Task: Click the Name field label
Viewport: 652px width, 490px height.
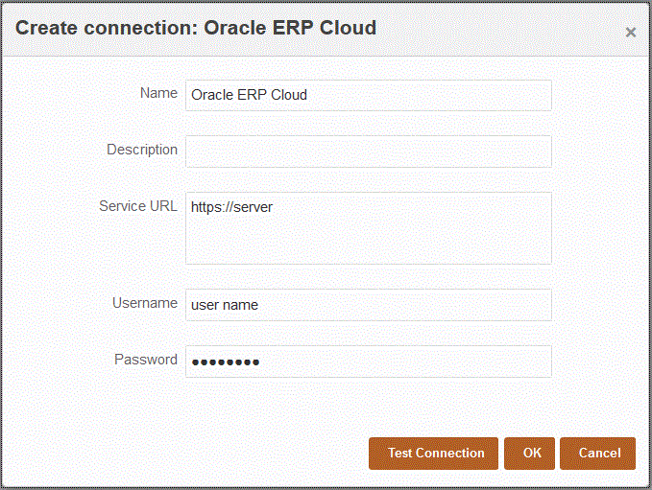Action: click(x=158, y=93)
